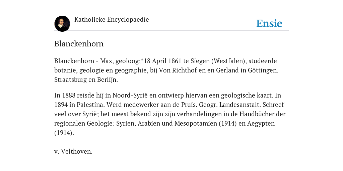Select the Blanckenhorn heading title
This screenshot has height=171, width=343.
tap(79, 44)
